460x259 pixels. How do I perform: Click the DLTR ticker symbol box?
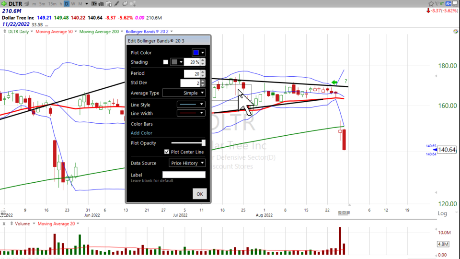click(x=15, y=4)
